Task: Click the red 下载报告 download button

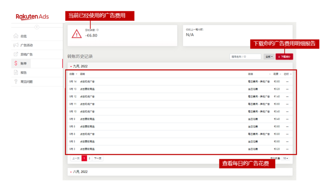Action: [x=284, y=57]
